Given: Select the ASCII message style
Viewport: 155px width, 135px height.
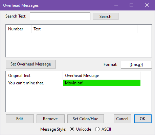Looking at the screenshot, I should [97, 129].
